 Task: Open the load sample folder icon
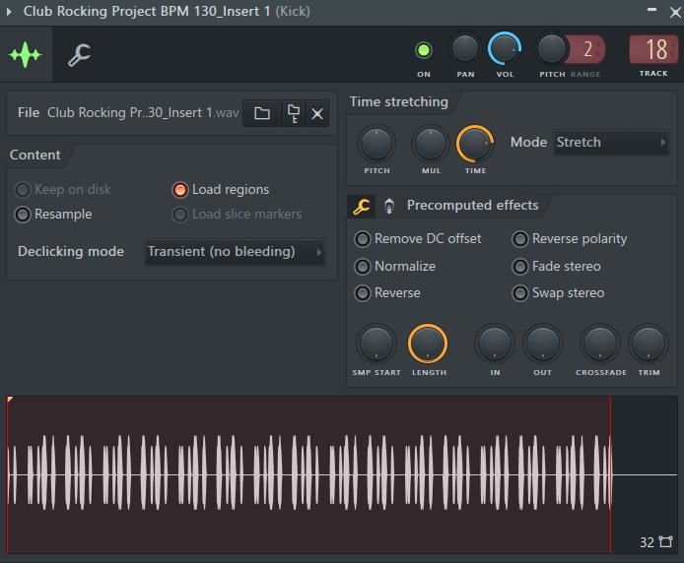click(x=262, y=113)
